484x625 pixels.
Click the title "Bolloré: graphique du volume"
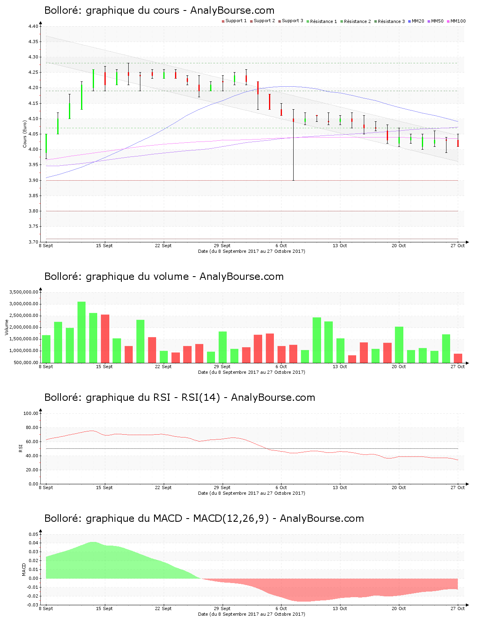(x=117, y=277)
